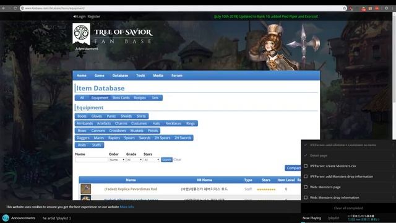Click 'Clear all completed' in task list
The width and height of the screenshot is (396, 223).
348,208
